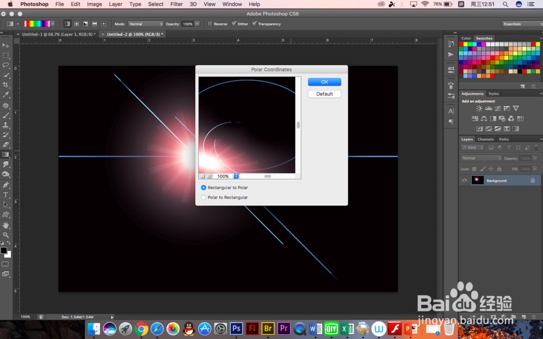Viewport: 543px width, 339px height.
Task: Select the Horizontal Type tool
Action: (x=5, y=195)
